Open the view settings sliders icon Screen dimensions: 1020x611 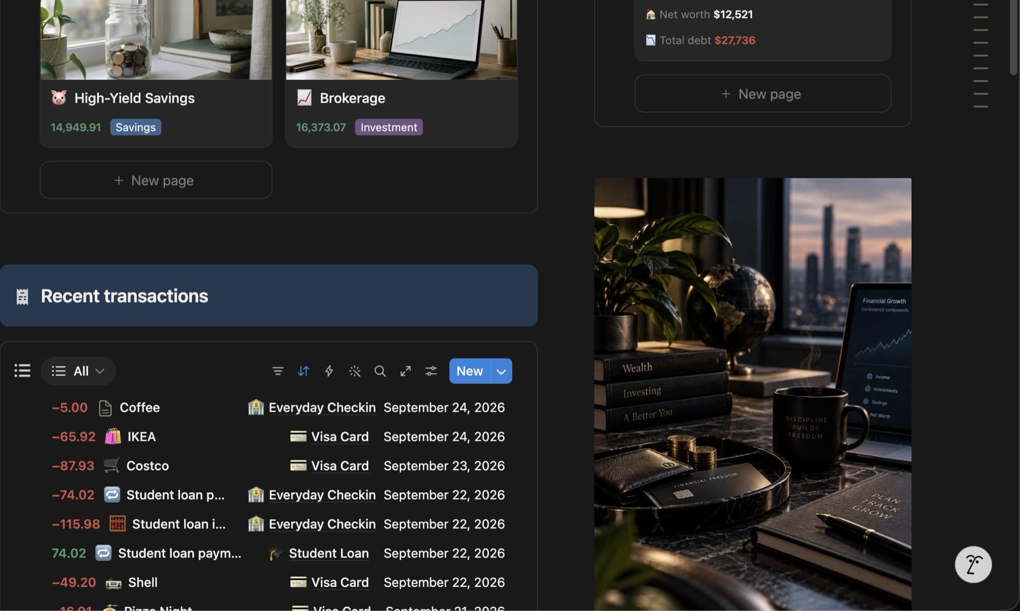431,371
